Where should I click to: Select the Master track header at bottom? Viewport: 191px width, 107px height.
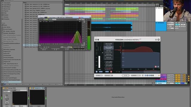pos(161,83)
